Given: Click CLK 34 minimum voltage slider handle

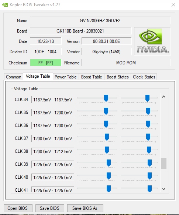Looking at the screenshot, I should click(x=106, y=98).
